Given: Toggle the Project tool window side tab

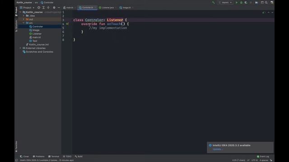Looking at the screenshot, I should click(x=16, y=11).
